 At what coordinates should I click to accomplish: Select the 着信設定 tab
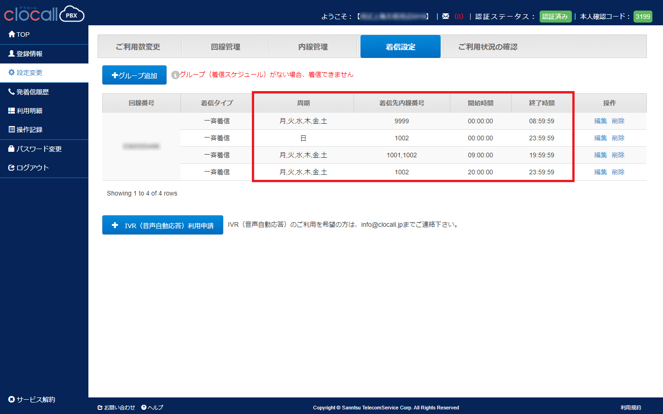[401, 46]
